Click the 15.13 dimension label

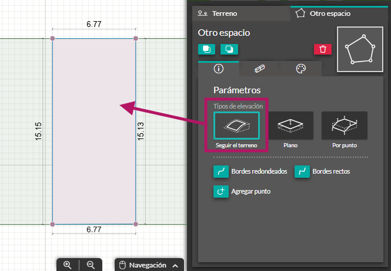(x=141, y=131)
